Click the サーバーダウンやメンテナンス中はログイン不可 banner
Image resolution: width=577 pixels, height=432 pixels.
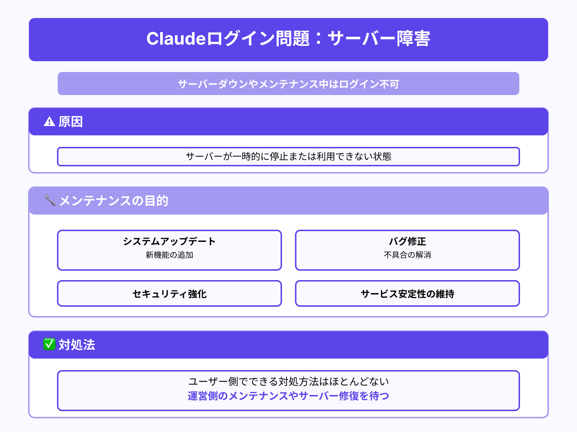(288, 84)
